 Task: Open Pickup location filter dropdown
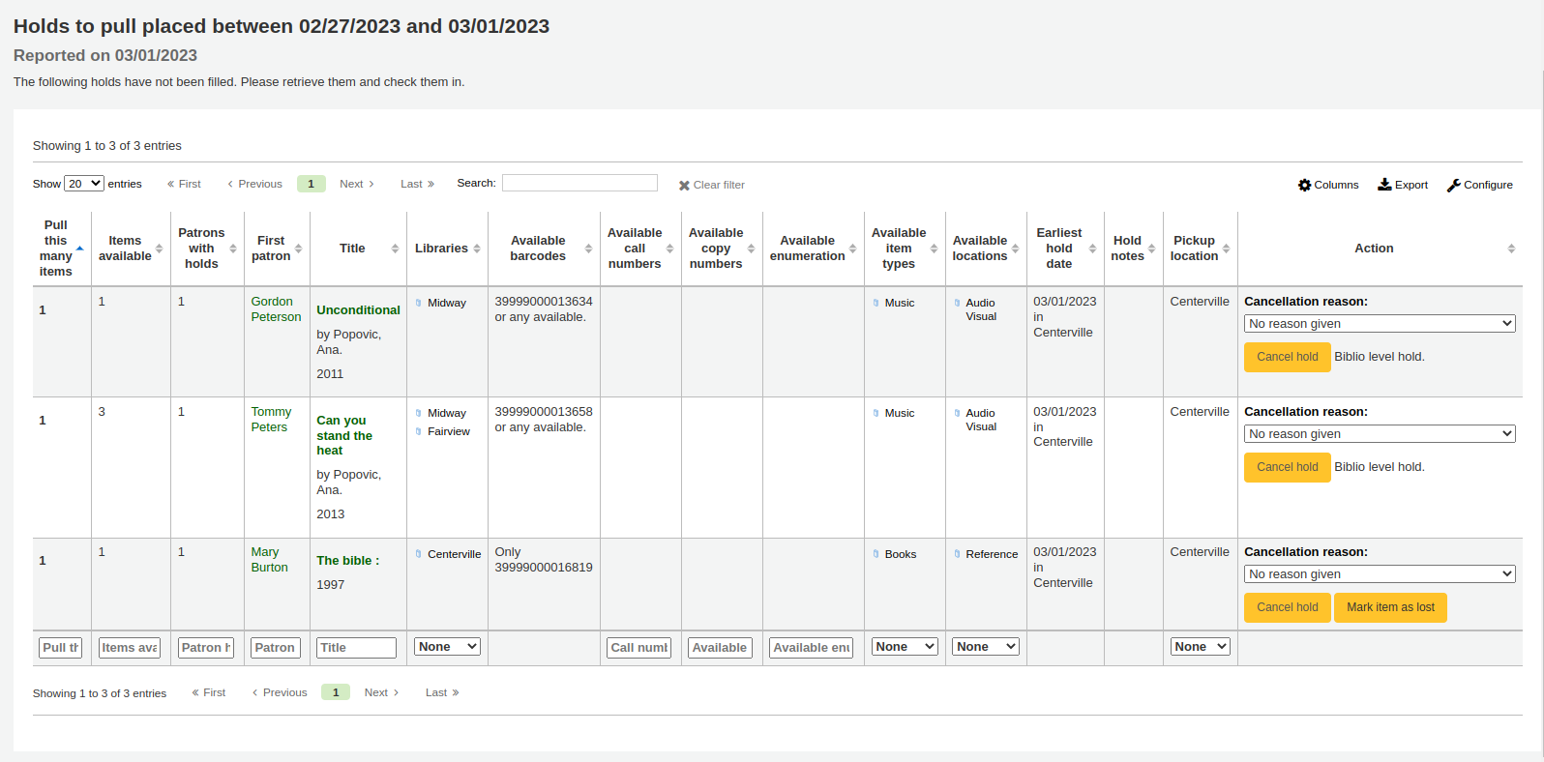(1200, 647)
